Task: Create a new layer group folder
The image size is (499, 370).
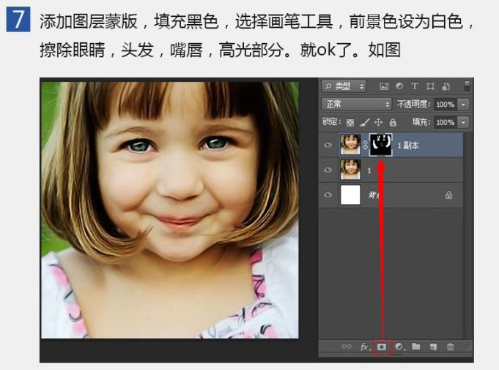Action: click(x=416, y=347)
